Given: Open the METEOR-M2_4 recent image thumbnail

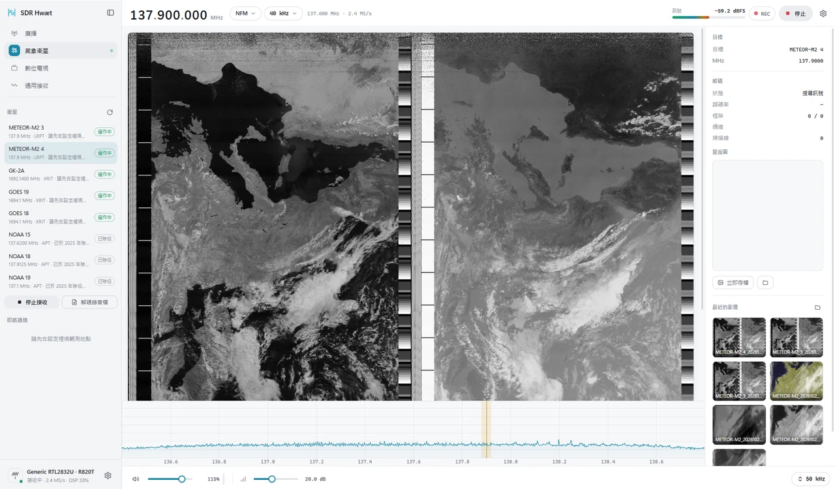Looking at the screenshot, I should (x=739, y=336).
